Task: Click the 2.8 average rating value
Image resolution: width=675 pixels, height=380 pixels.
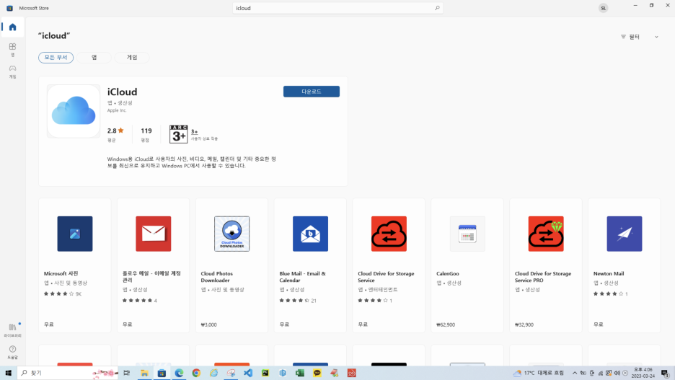Action: point(115,131)
